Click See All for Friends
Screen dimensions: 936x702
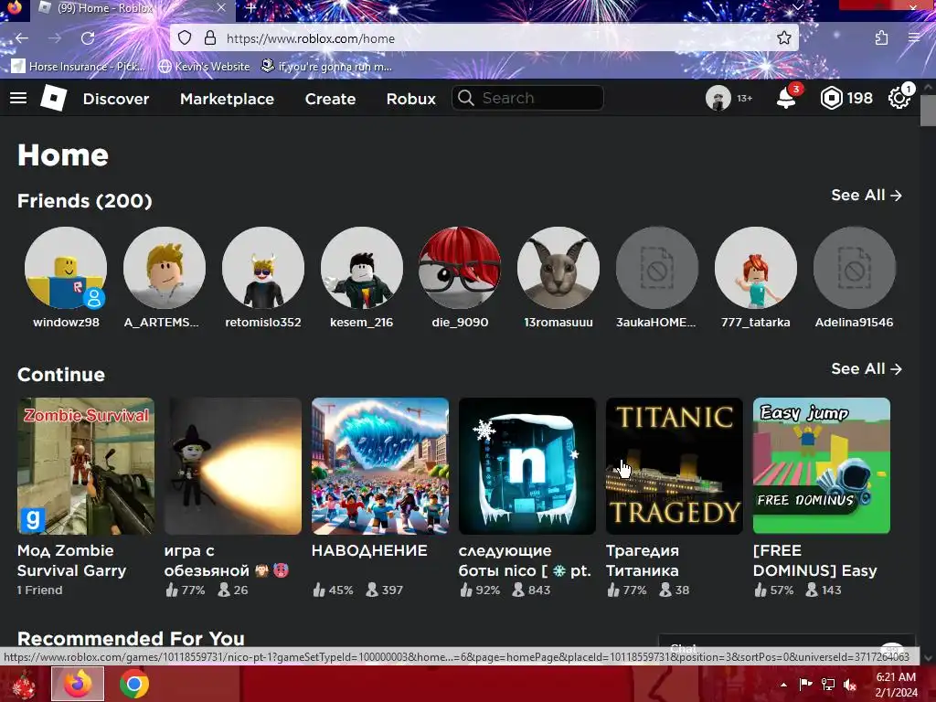tap(867, 196)
